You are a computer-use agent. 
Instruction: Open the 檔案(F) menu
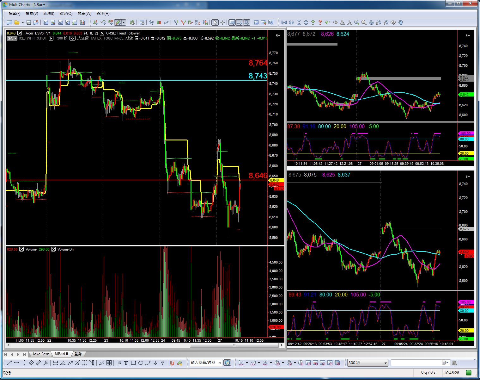(15, 14)
